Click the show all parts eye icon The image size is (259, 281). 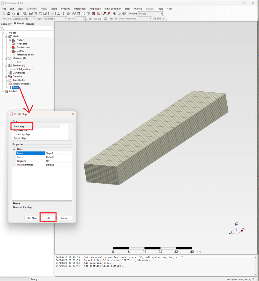115,14
